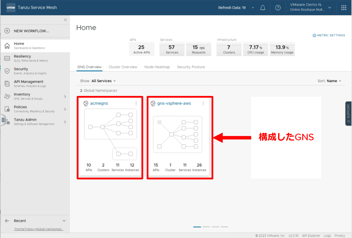
Task: Open acmegns card three-dot menu
Action: 136,103
